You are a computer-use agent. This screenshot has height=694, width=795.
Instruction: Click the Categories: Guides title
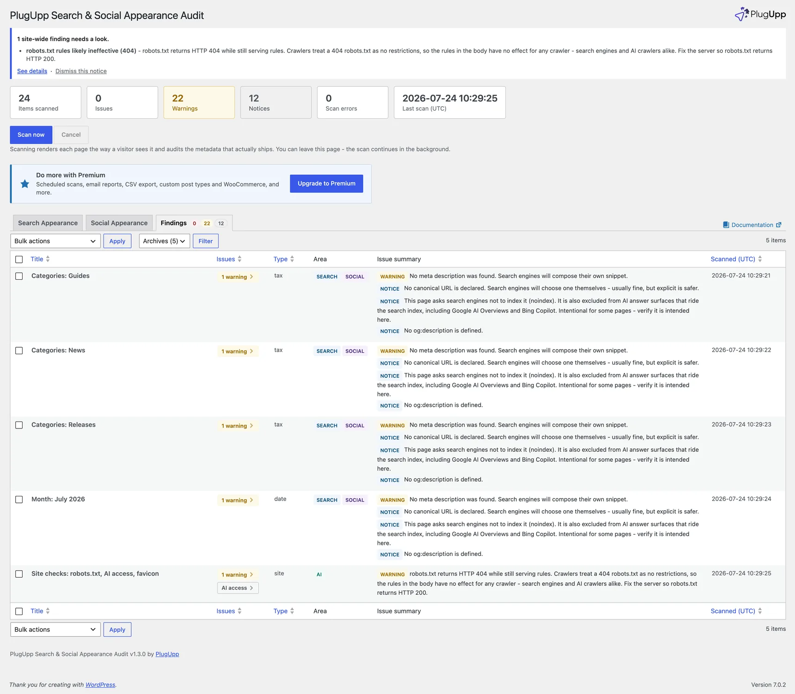[61, 276]
